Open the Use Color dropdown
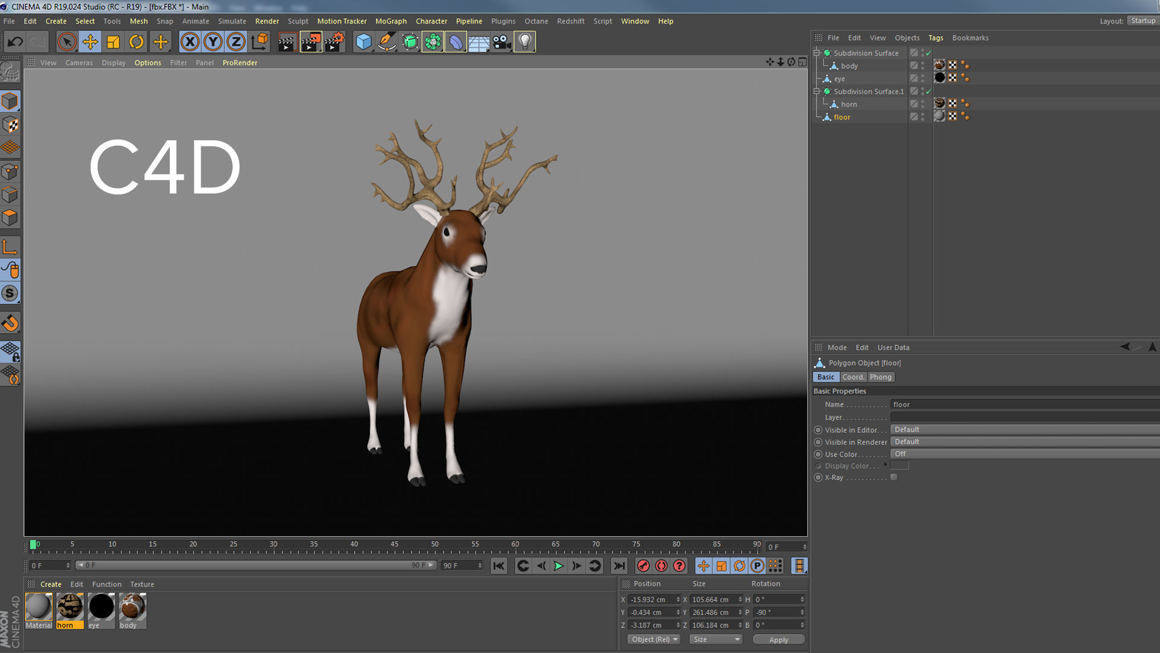This screenshot has height=653, width=1160. tap(1025, 454)
